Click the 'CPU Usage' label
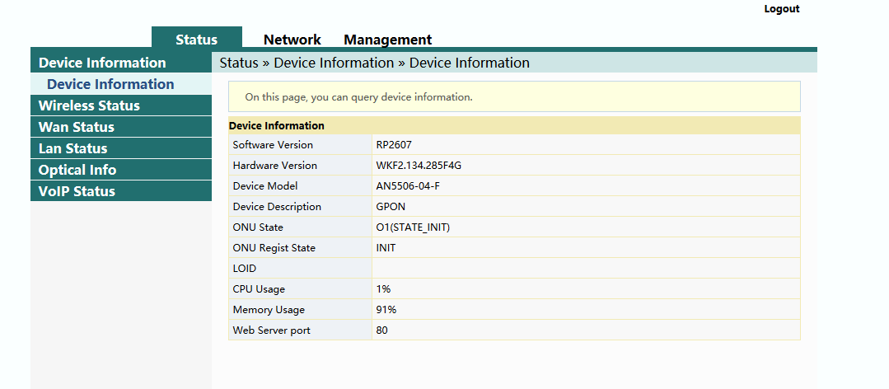 click(x=259, y=289)
